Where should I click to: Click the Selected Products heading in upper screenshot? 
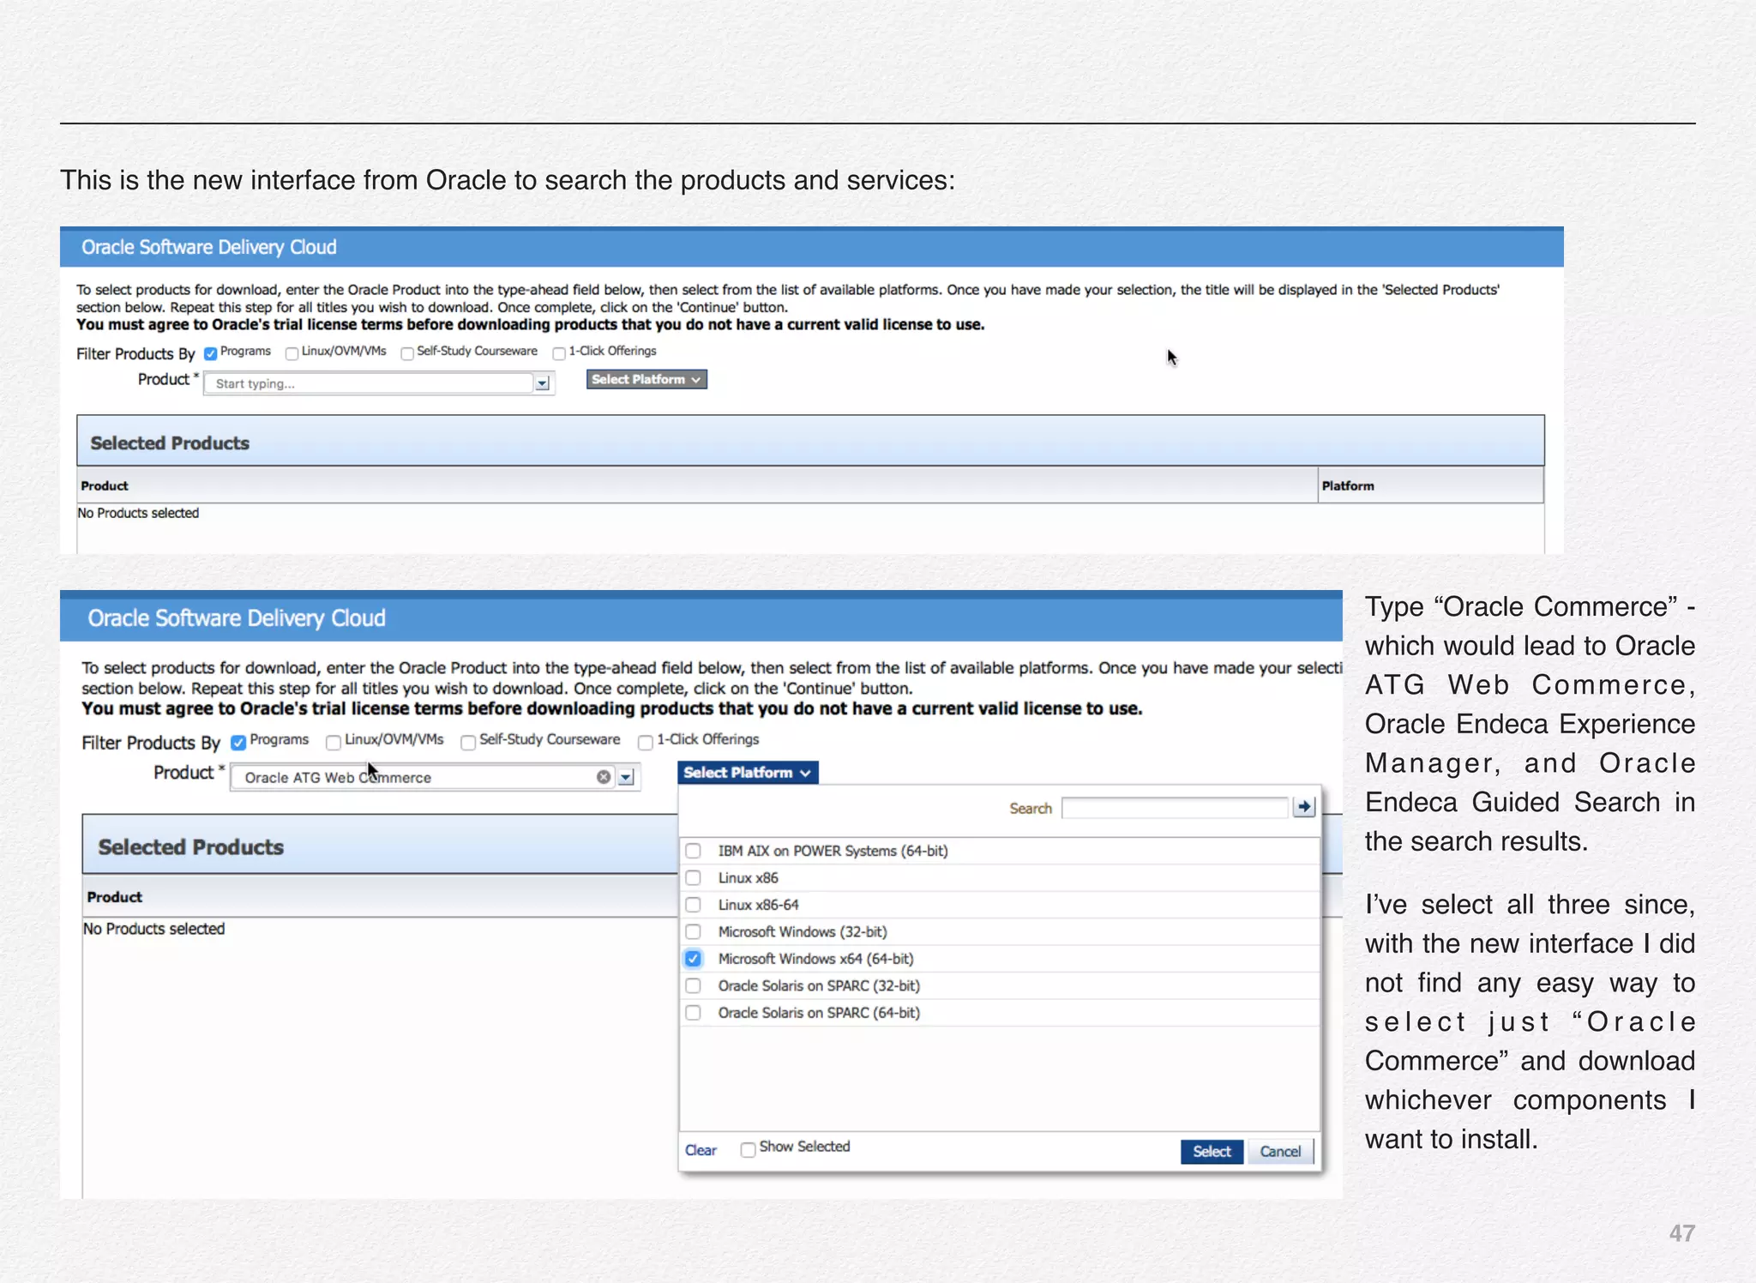coord(170,443)
